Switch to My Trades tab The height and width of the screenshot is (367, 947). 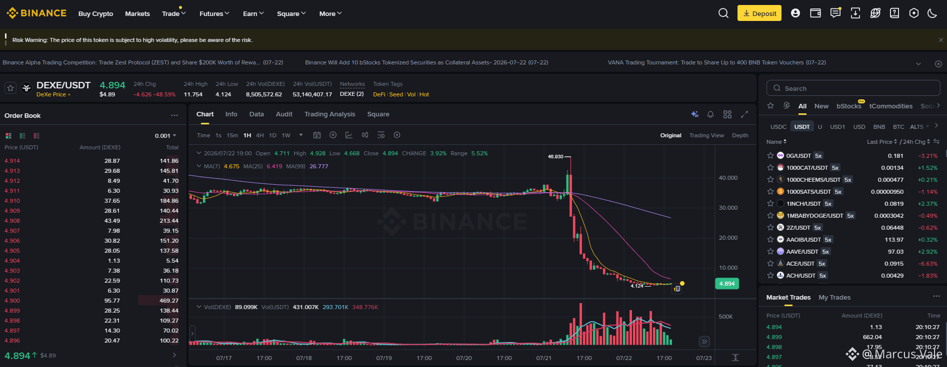coord(834,298)
